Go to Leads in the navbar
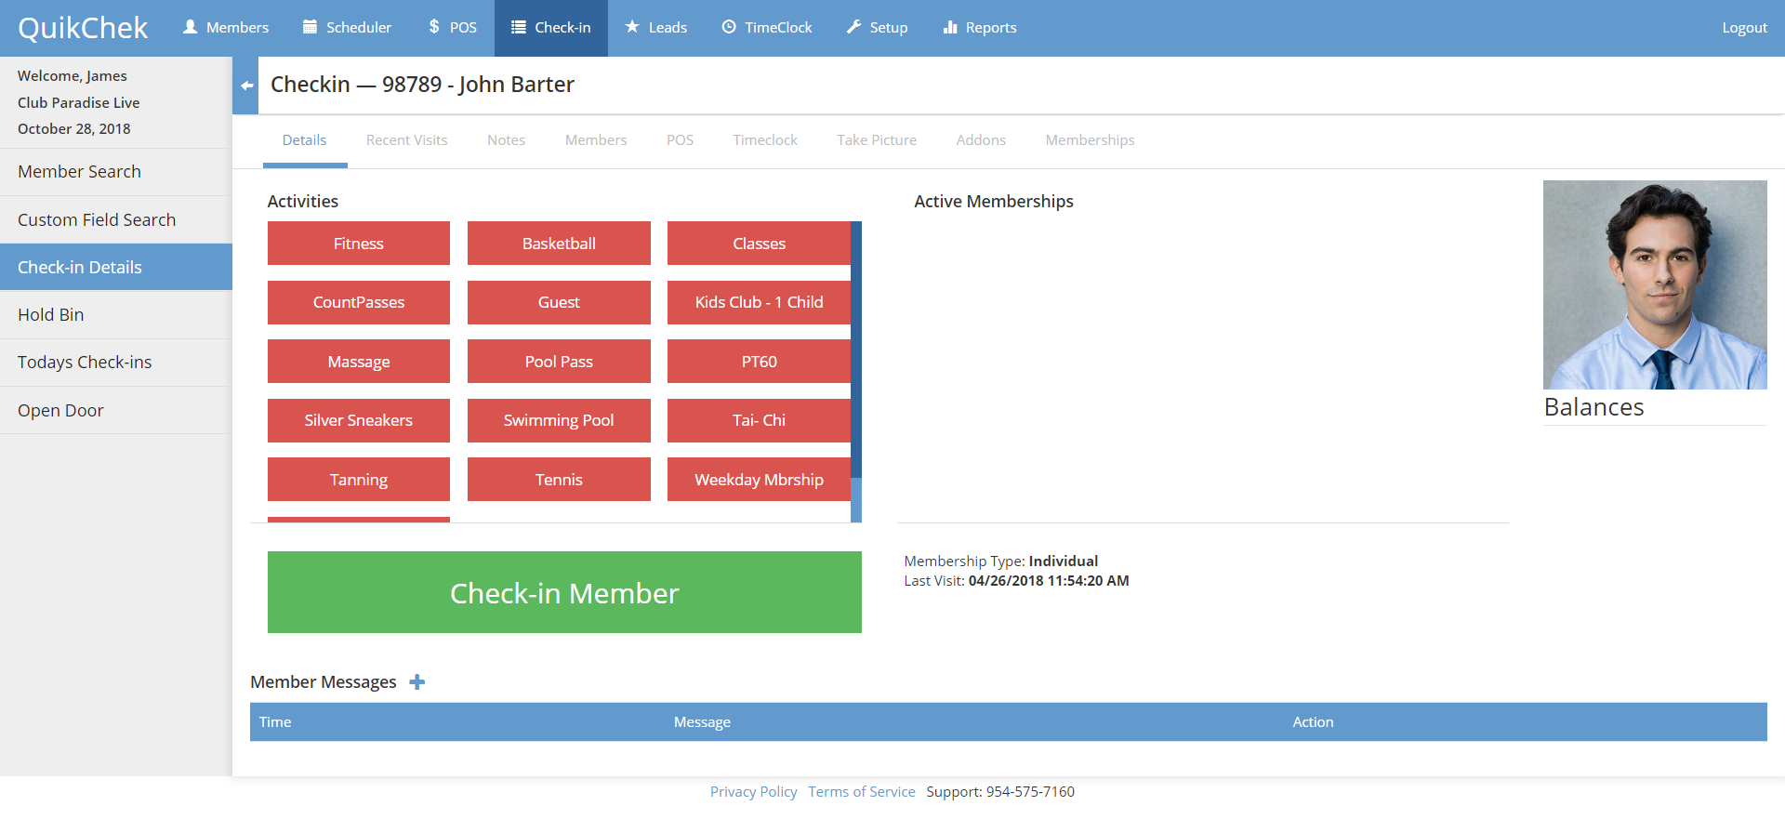Image resolution: width=1785 pixels, height=819 pixels. (655, 28)
